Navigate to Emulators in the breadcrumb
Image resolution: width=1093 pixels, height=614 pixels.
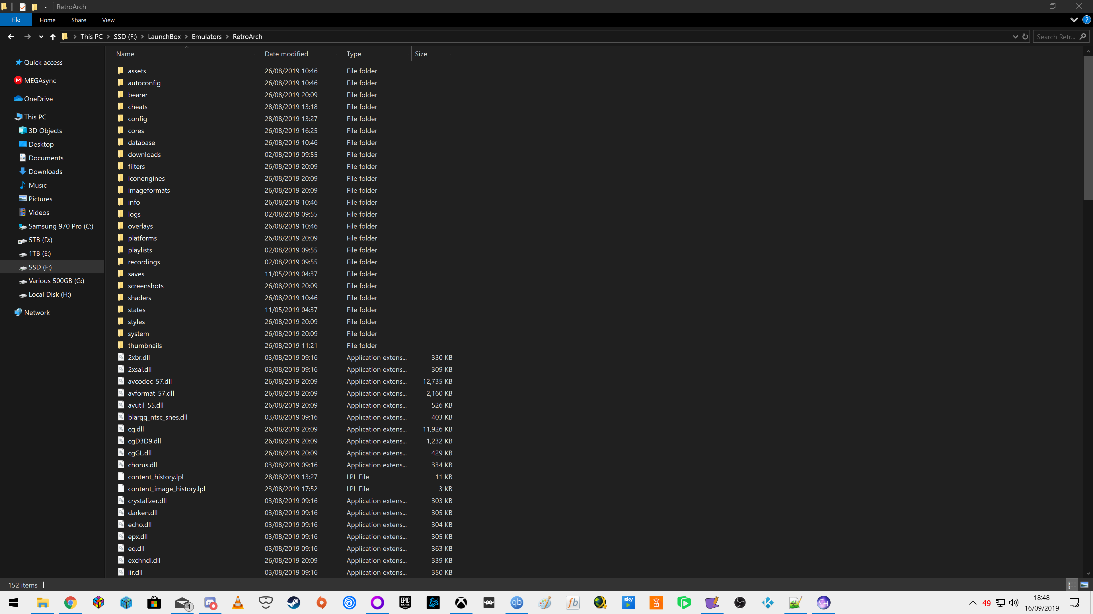tap(207, 36)
